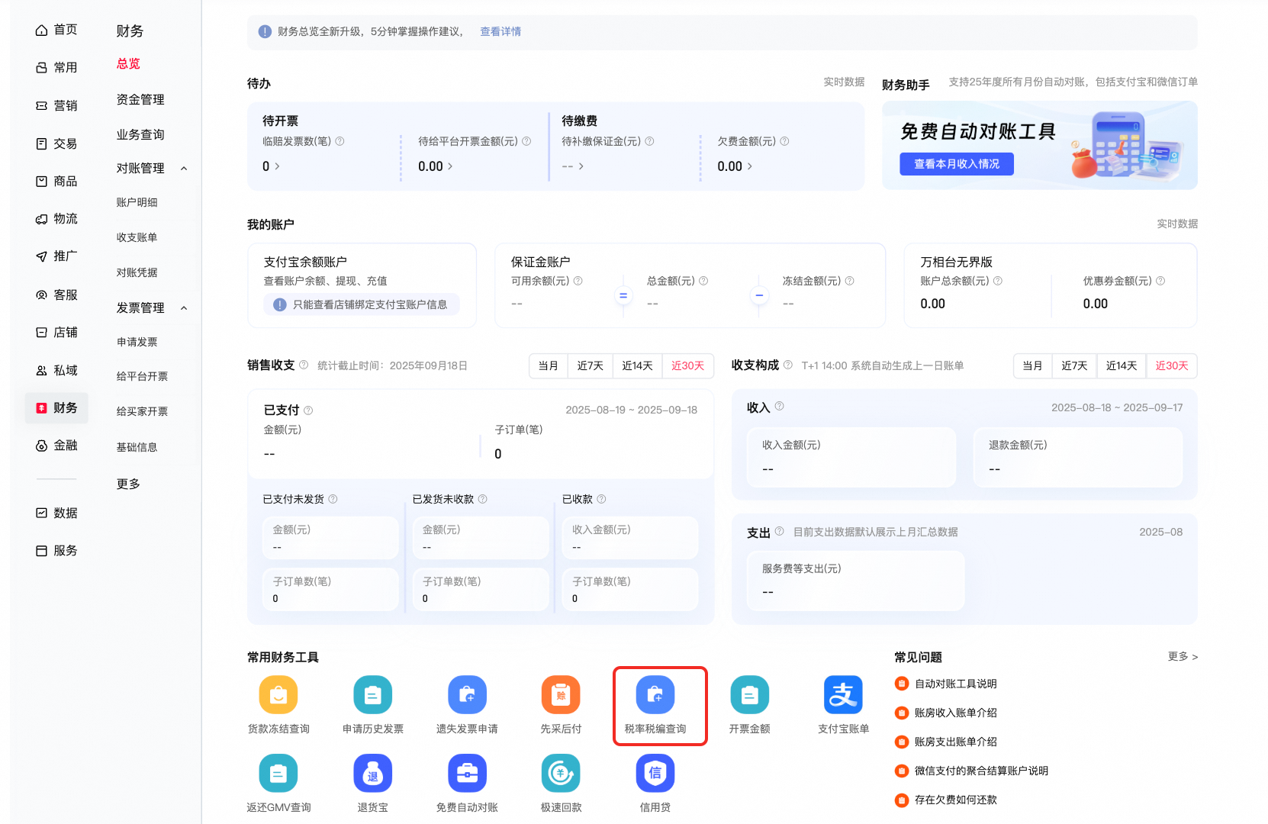This screenshot has height=824, width=1268.
Task: Open 基础信息 in the 财务 menu
Action: (x=137, y=448)
